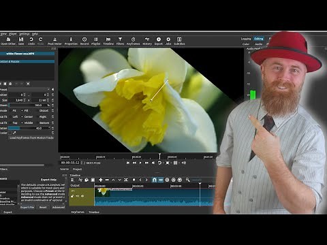Screen dimensions: 327x245
Task: Click the Reset button in Export
Action: 43,207
